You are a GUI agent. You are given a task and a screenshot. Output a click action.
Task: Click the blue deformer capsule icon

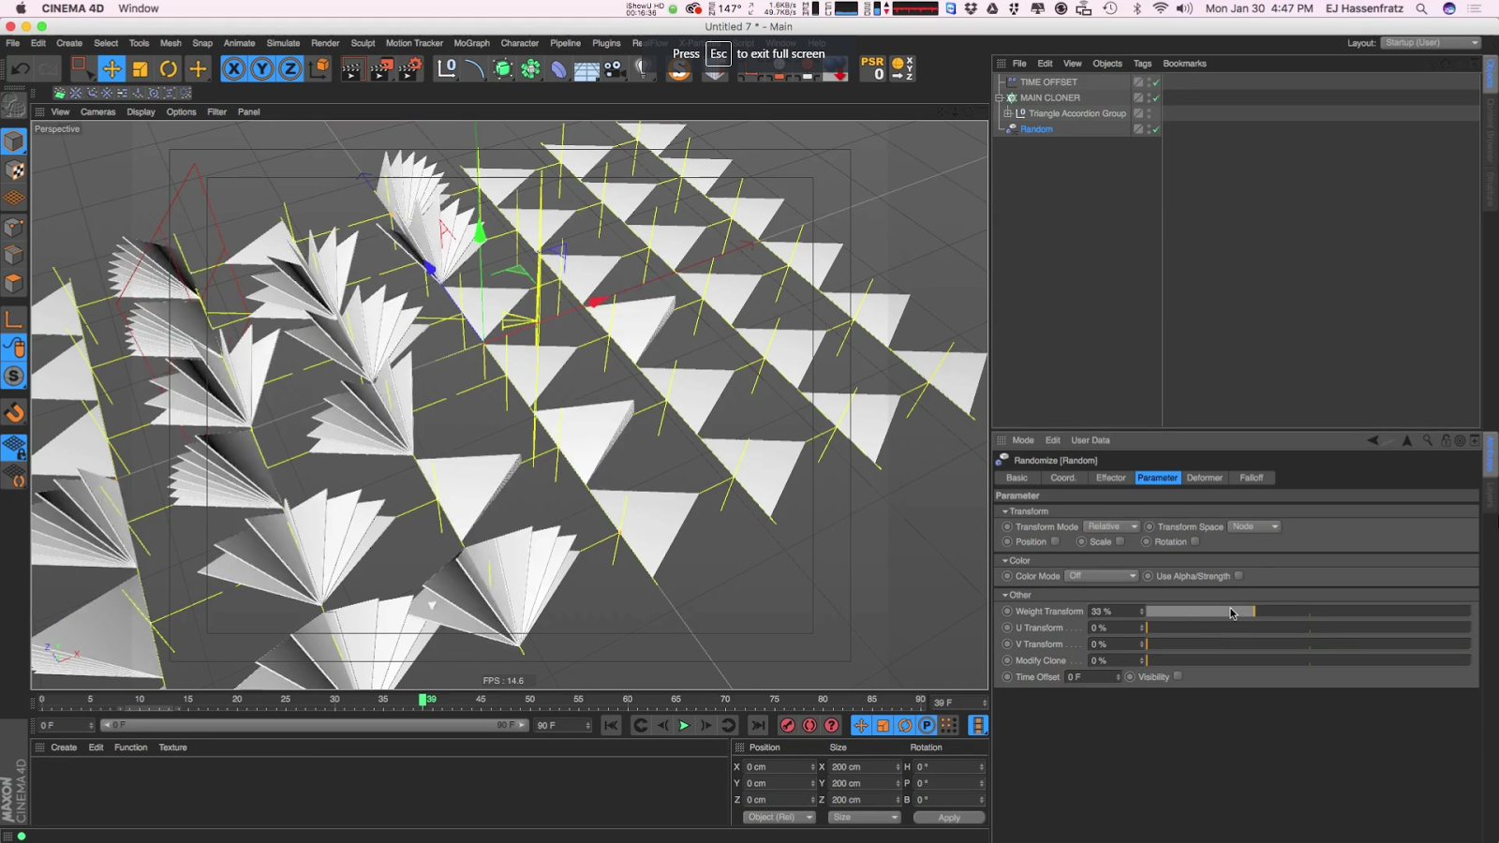pyautogui.click(x=558, y=69)
